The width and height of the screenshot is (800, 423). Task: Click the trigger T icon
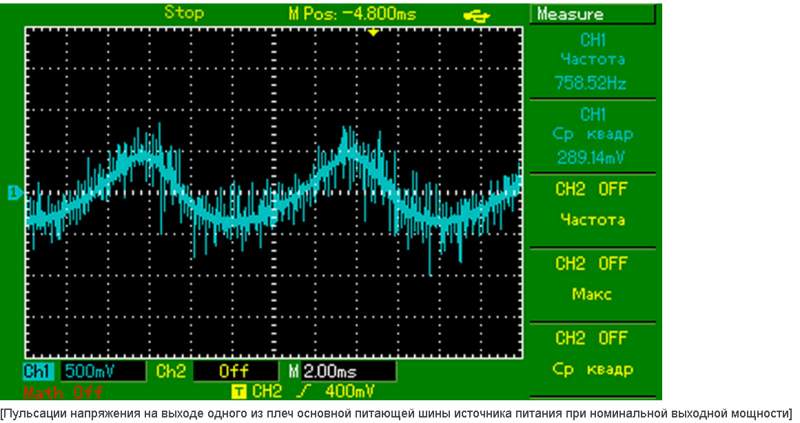point(239,391)
